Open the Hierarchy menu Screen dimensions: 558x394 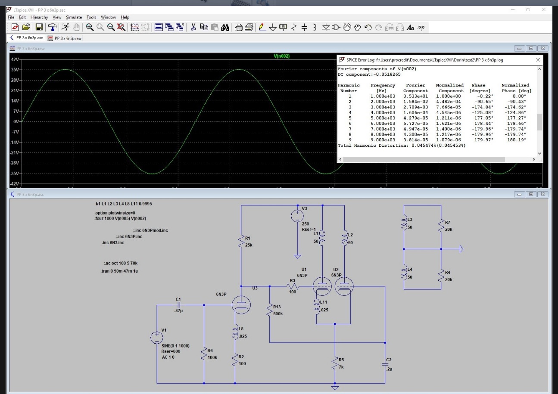point(39,17)
